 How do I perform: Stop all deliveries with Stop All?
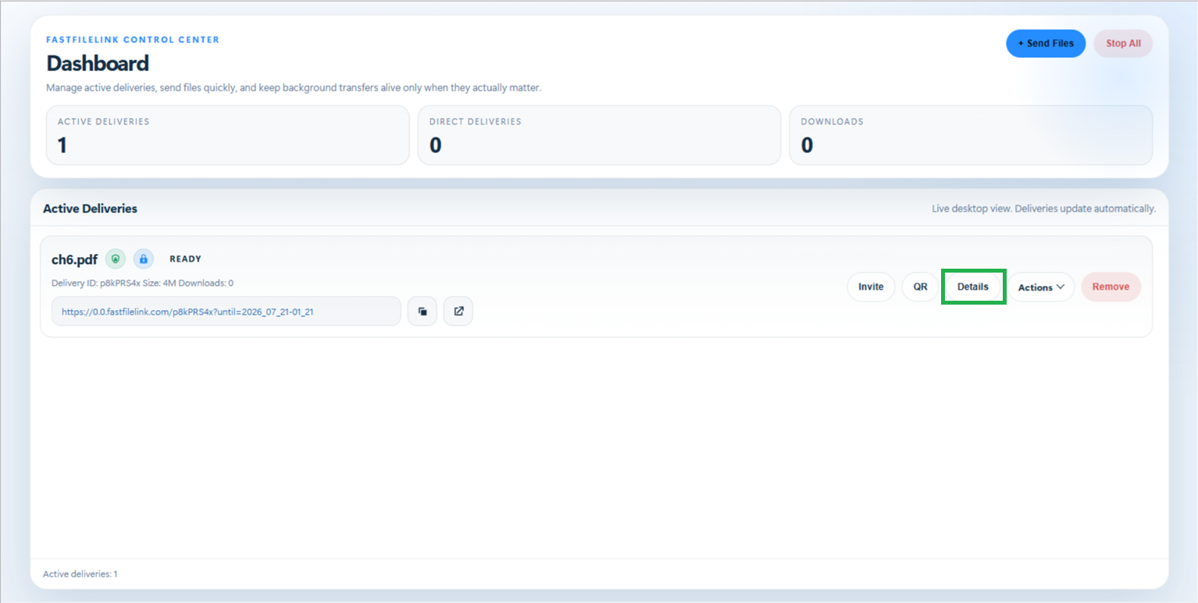tap(1123, 44)
